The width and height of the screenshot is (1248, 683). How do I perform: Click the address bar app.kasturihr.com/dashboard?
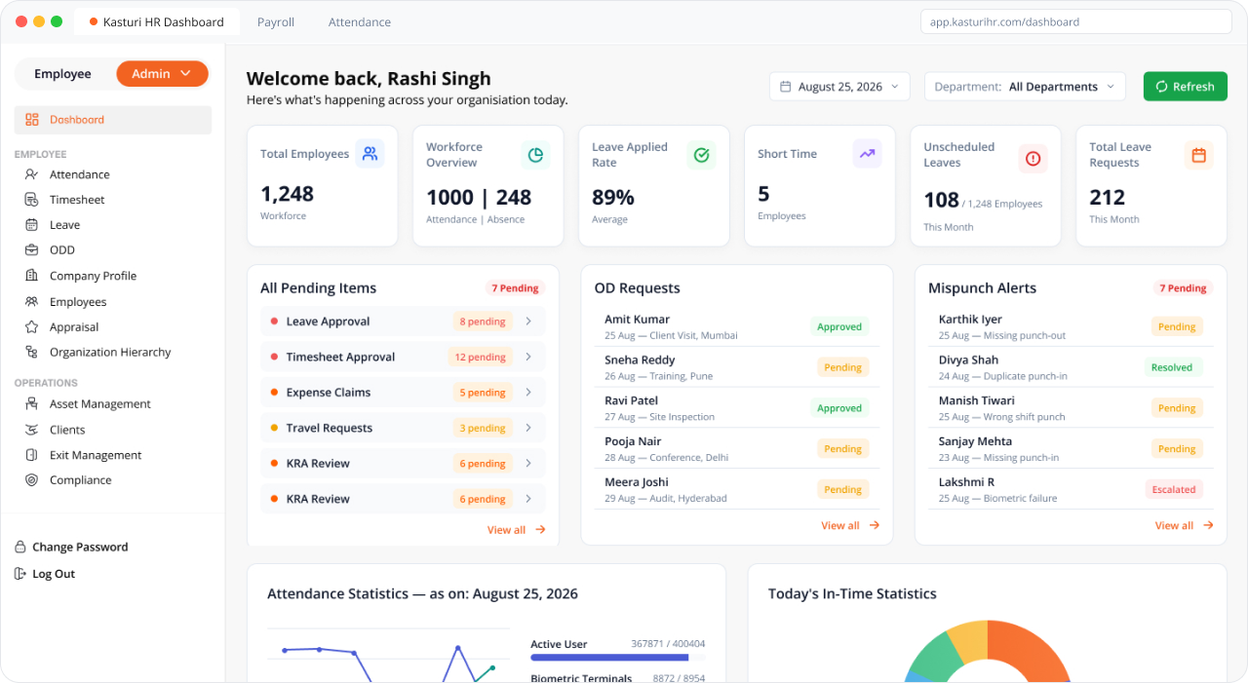(x=1076, y=21)
